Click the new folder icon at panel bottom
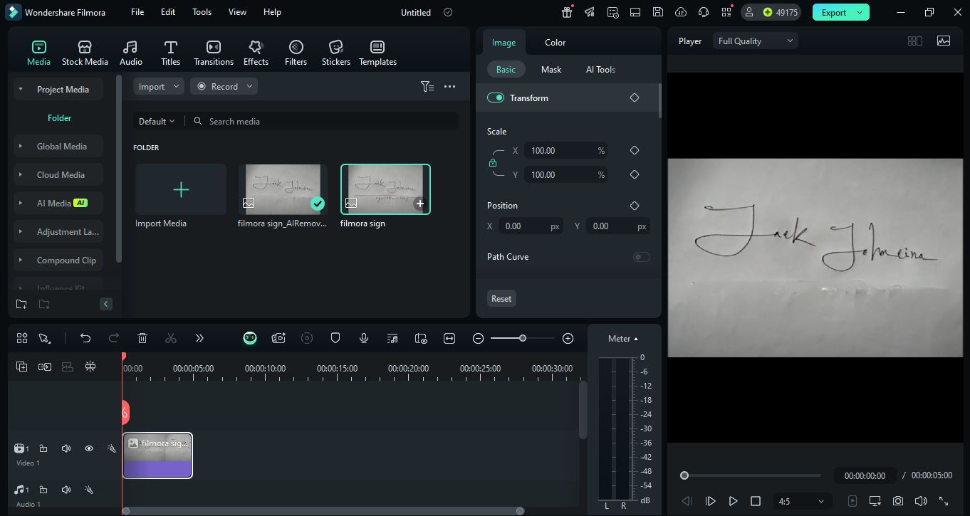The width and height of the screenshot is (970, 516). pos(21,304)
